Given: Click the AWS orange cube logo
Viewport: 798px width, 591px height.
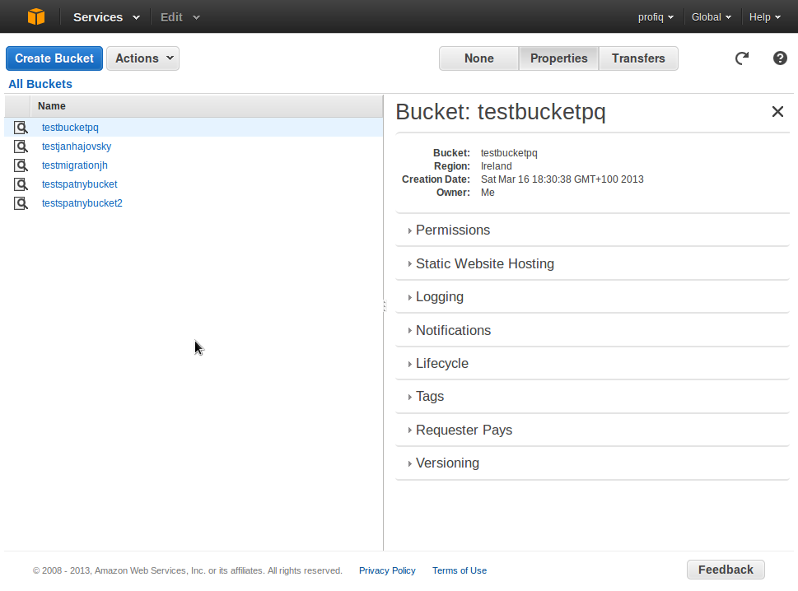Looking at the screenshot, I should point(36,16).
